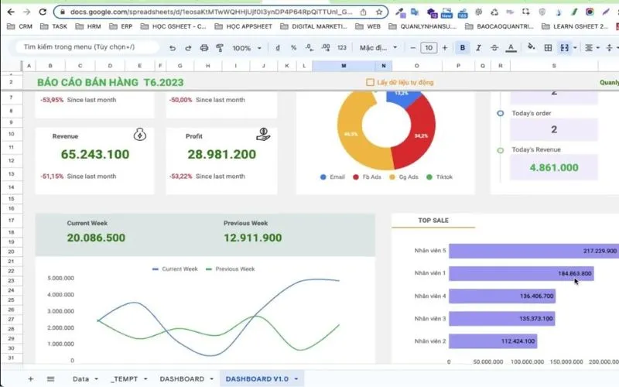This screenshot has height=387, width=619.
Task: Click the add new sheet plus button
Action: click(31, 378)
